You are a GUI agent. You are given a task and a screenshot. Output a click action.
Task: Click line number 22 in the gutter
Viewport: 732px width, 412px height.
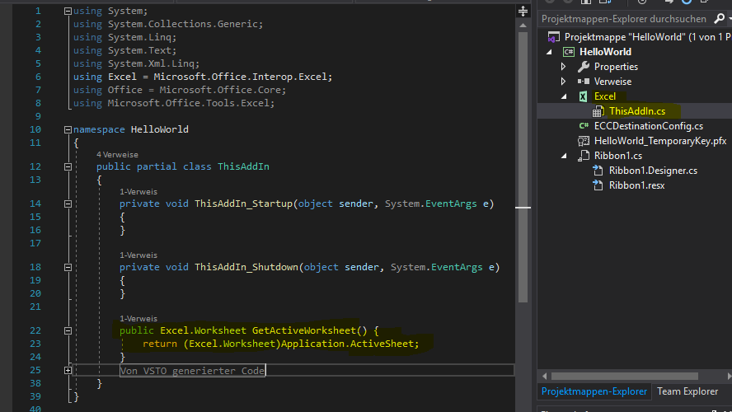pos(35,330)
